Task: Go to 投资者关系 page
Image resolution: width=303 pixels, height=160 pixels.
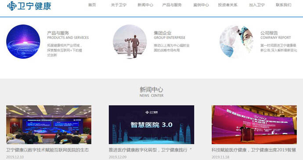Action: (227, 5)
